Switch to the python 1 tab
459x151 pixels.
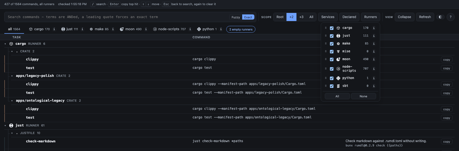[207, 29]
